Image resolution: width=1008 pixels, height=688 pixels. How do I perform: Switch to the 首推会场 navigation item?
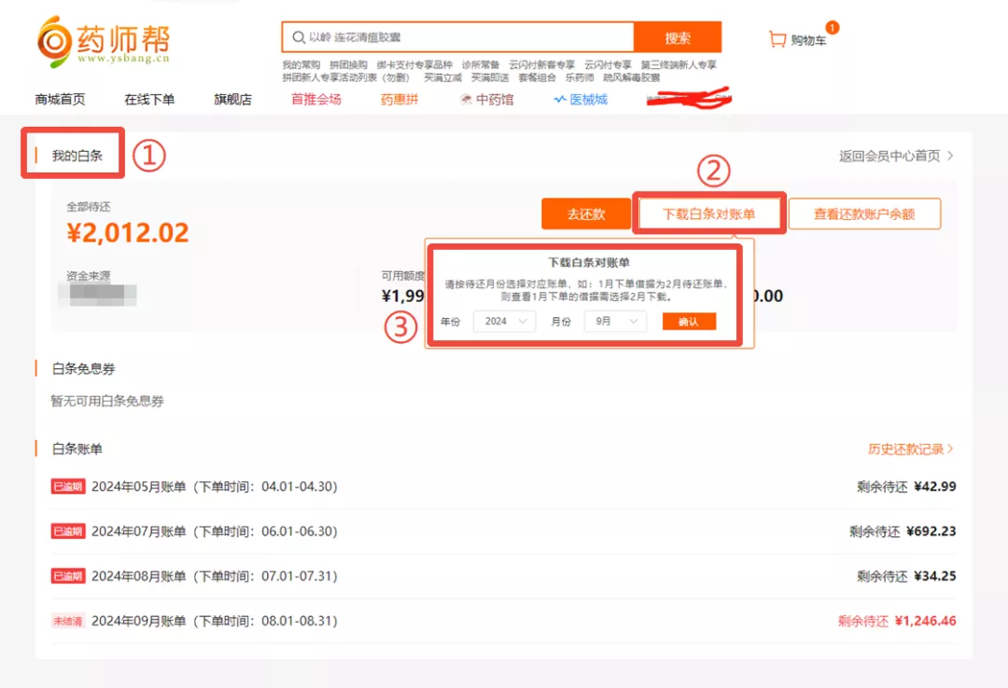[316, 100]
